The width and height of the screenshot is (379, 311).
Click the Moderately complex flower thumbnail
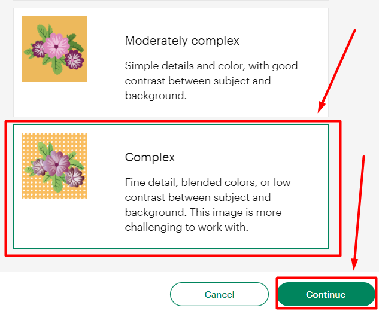54,49
